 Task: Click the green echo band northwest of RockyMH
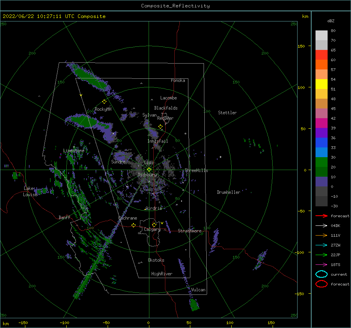(x=90, y=78)
